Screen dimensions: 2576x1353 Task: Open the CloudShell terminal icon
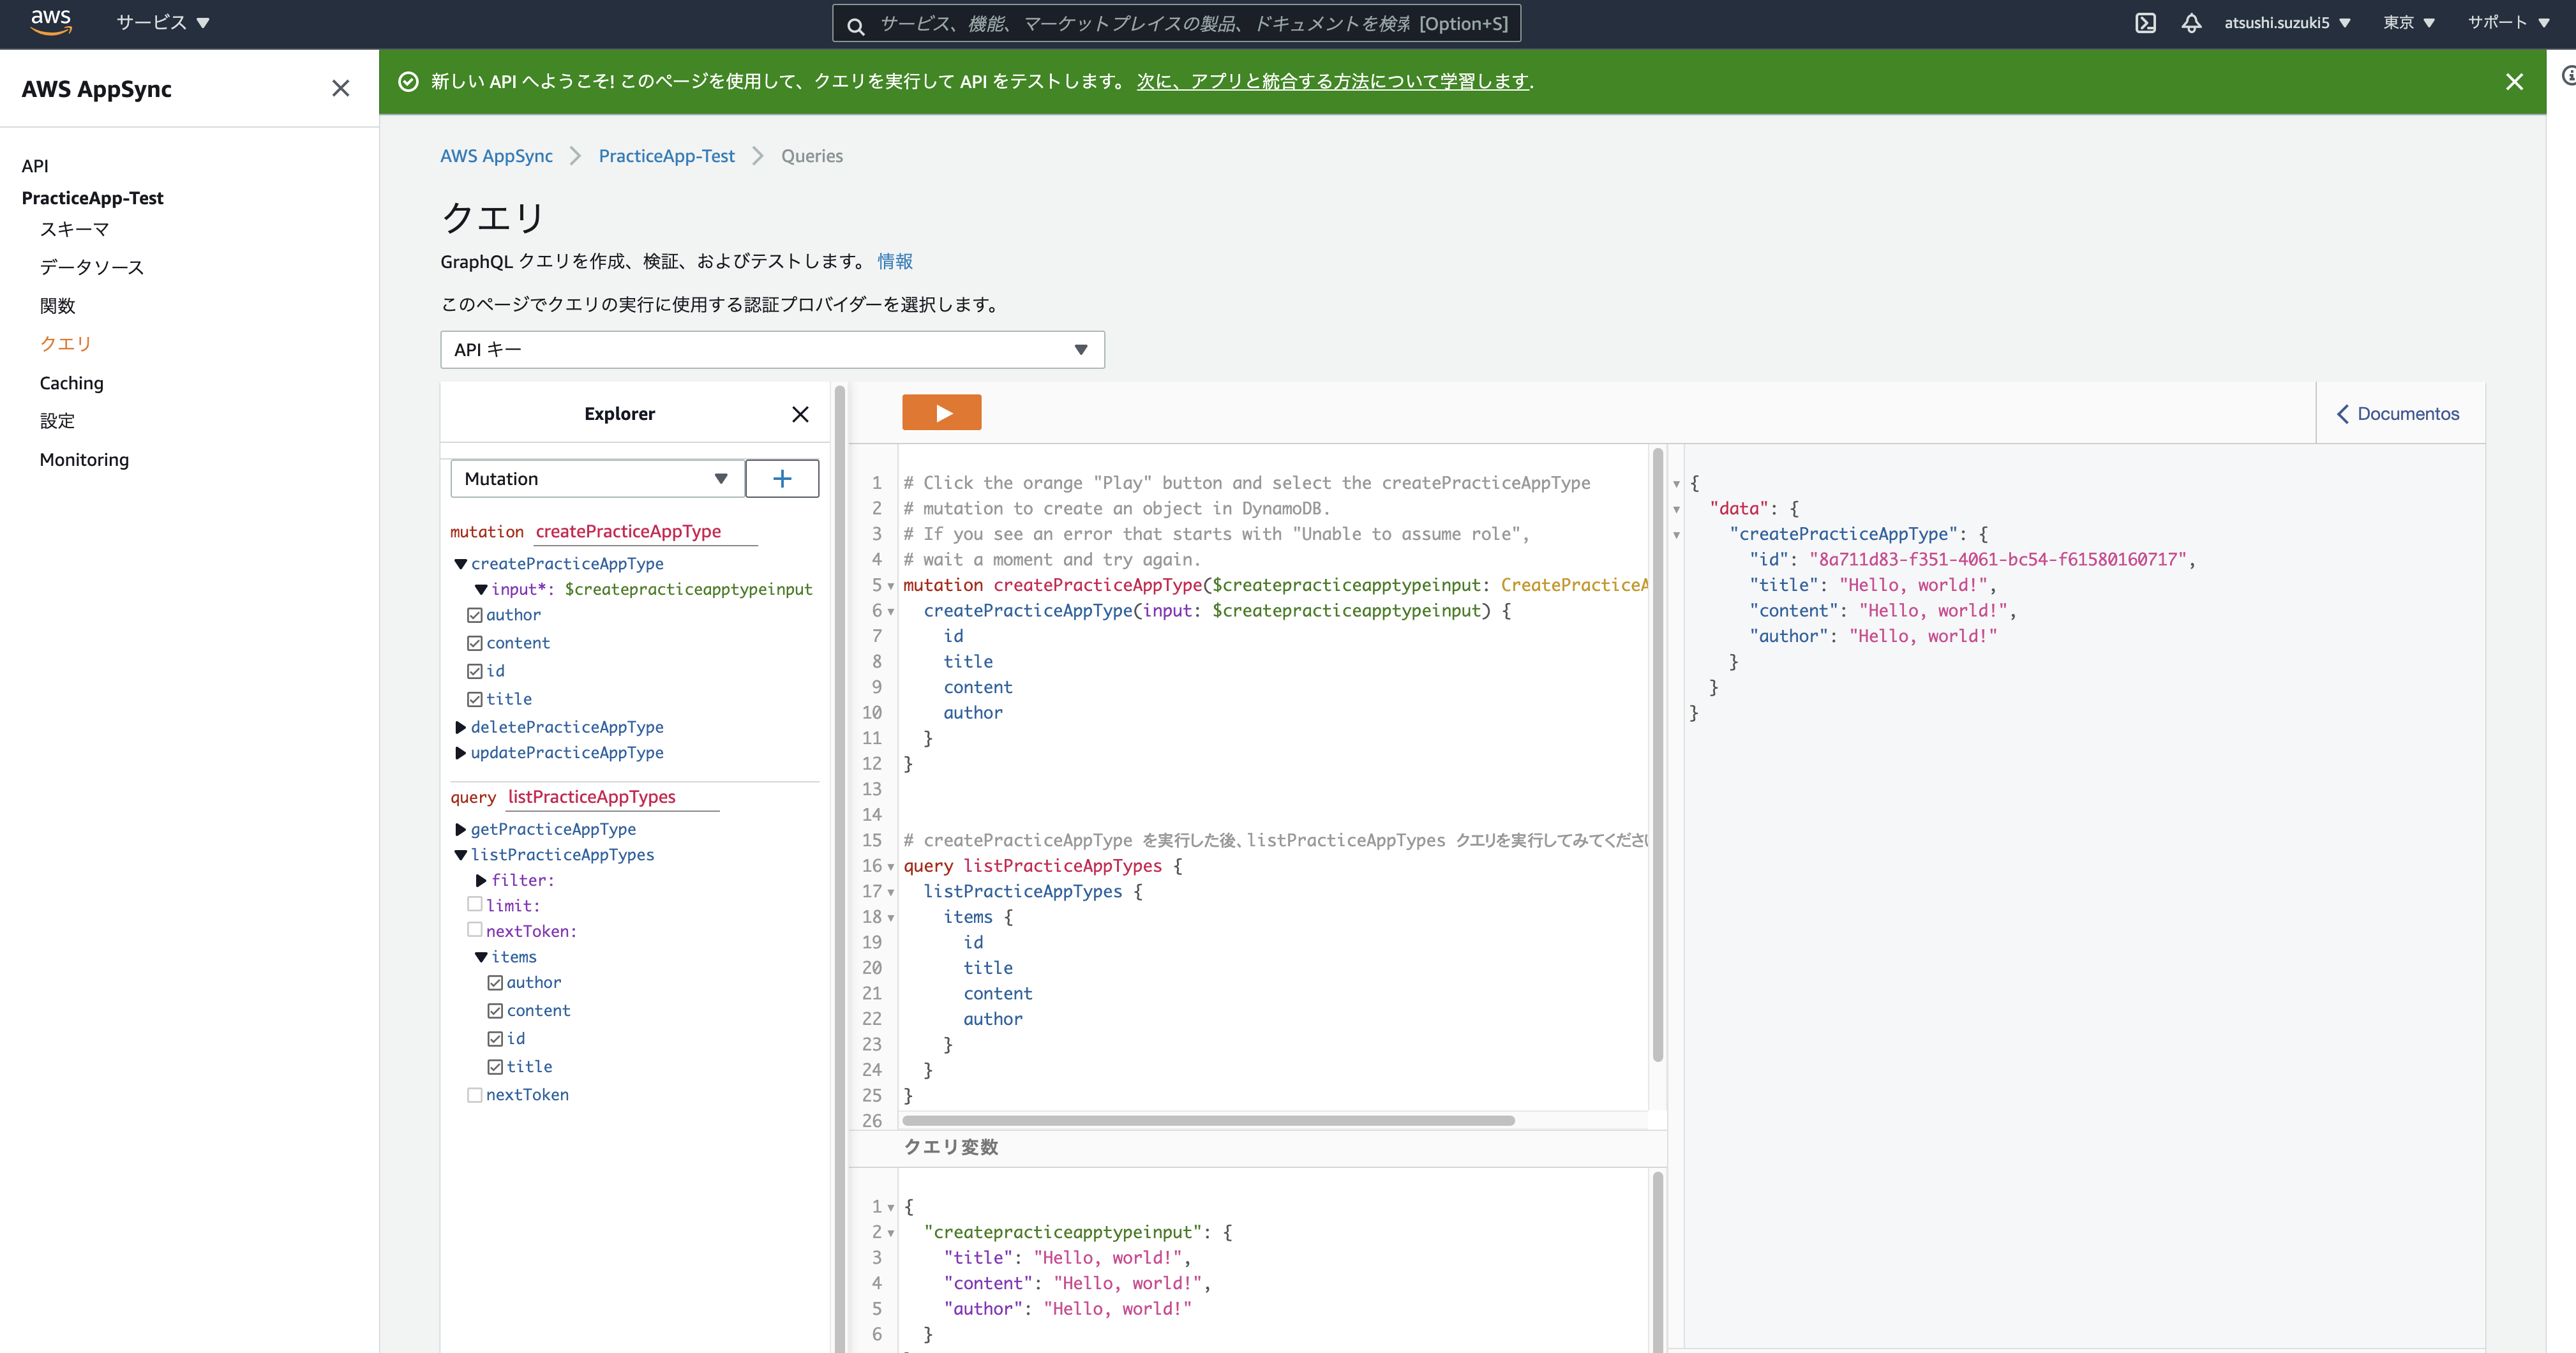coord(2145,23)
